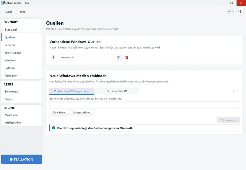Minimize the Setup Foundry window
Screen dimensions: 246x170
point(222,3)
